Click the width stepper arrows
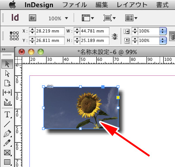Screen dimensions: 175x167 (x=77, y=31)
